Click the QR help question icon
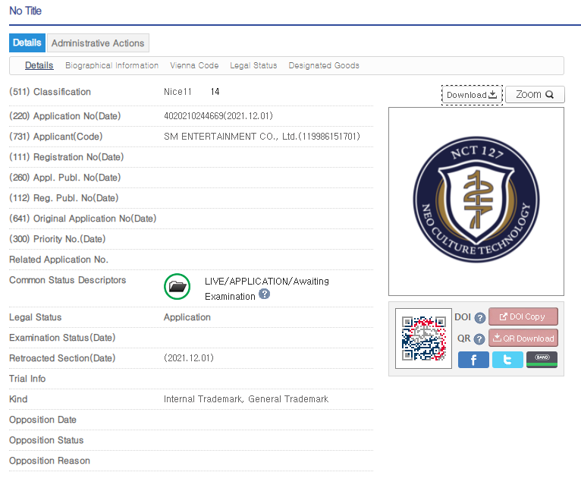The image size is (581, 488). click(x=479, y=339)
